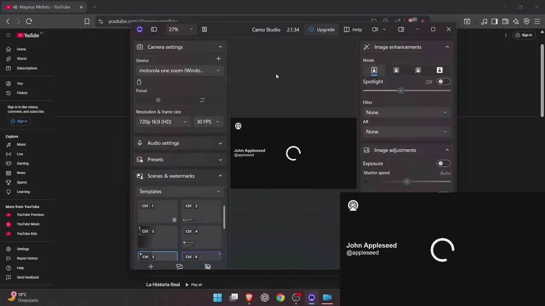Open the Brave wallet icon

tap(505, 21)
